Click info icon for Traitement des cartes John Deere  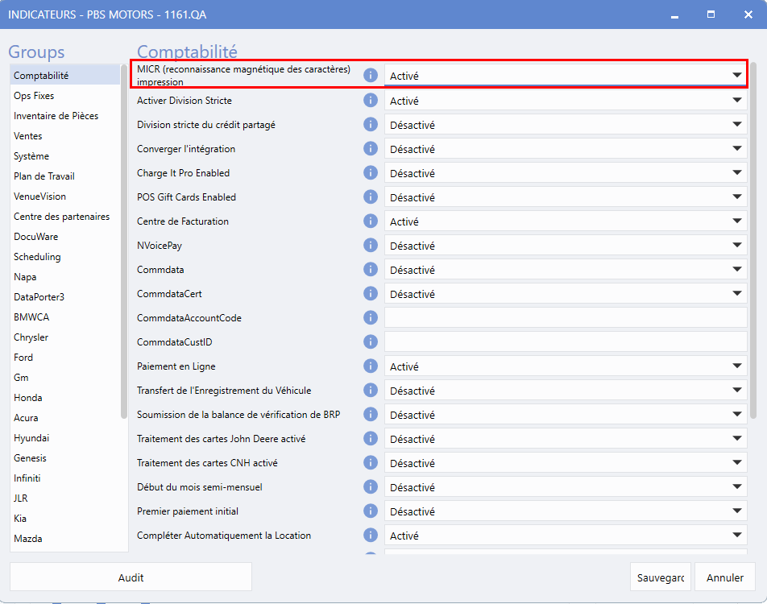click(x=371, y=439)
